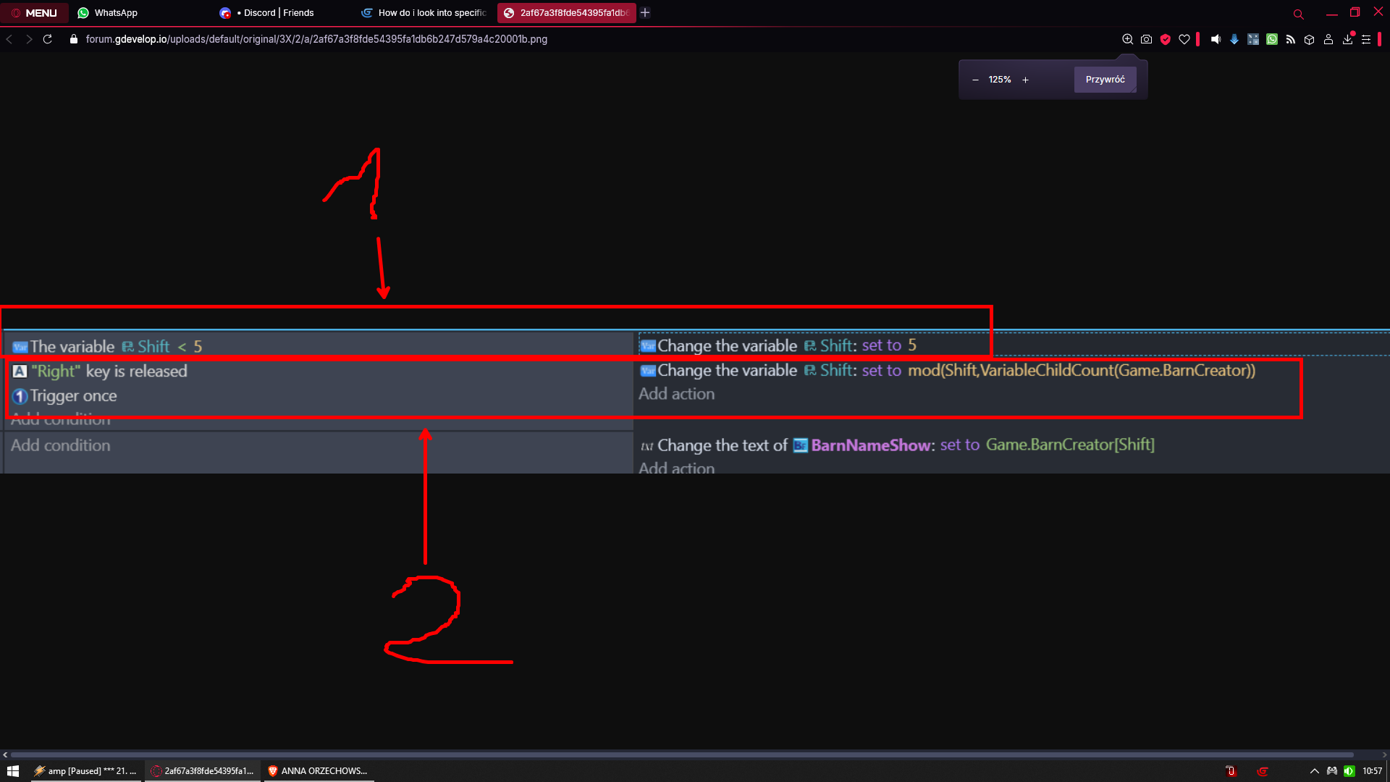Increase zoom with the plus button
The width and height of the screenshot is (1390, 782).
pyautogui.click(x=1025, y=80)
